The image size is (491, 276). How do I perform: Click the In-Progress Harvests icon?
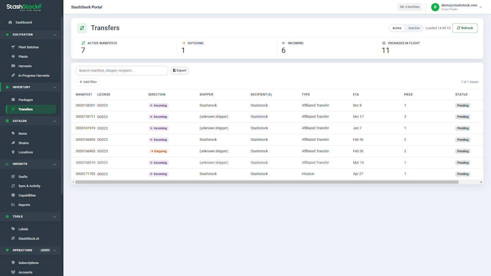point(13,75)
